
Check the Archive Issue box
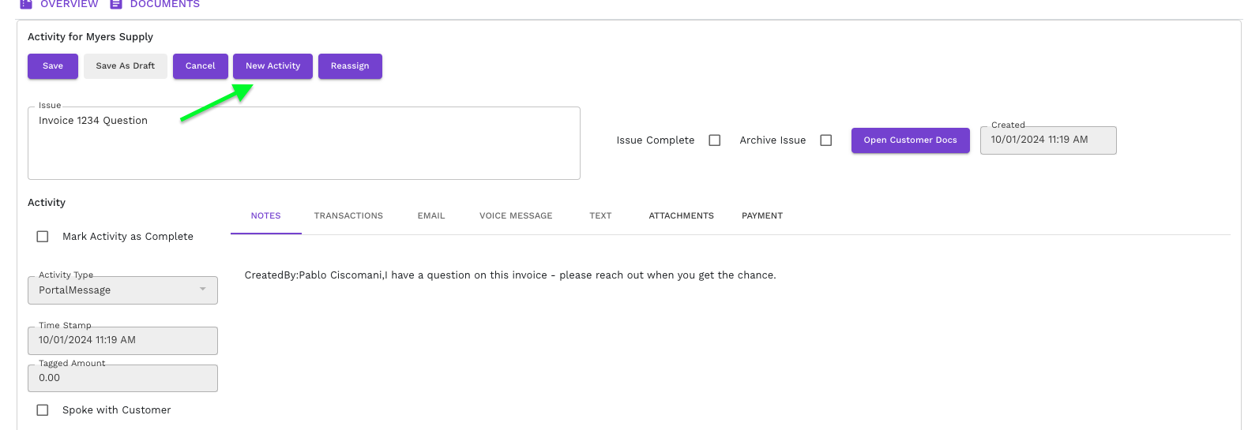(826, 140)
